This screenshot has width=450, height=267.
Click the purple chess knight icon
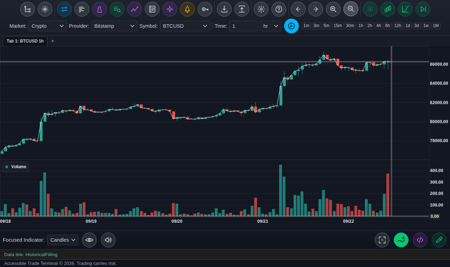pos(99,9)
